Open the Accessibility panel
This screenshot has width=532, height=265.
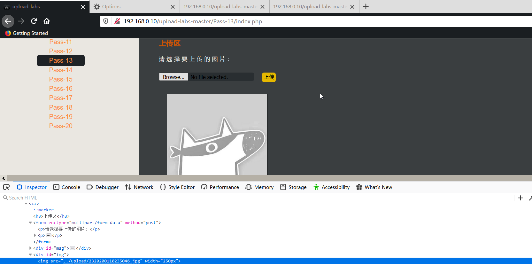(331, 187)
